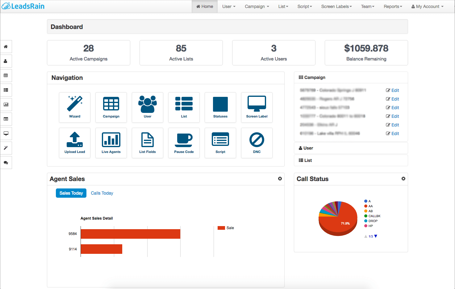Open the Script navigation tile
Screen dimensions: 455x289
pos(220,143)
